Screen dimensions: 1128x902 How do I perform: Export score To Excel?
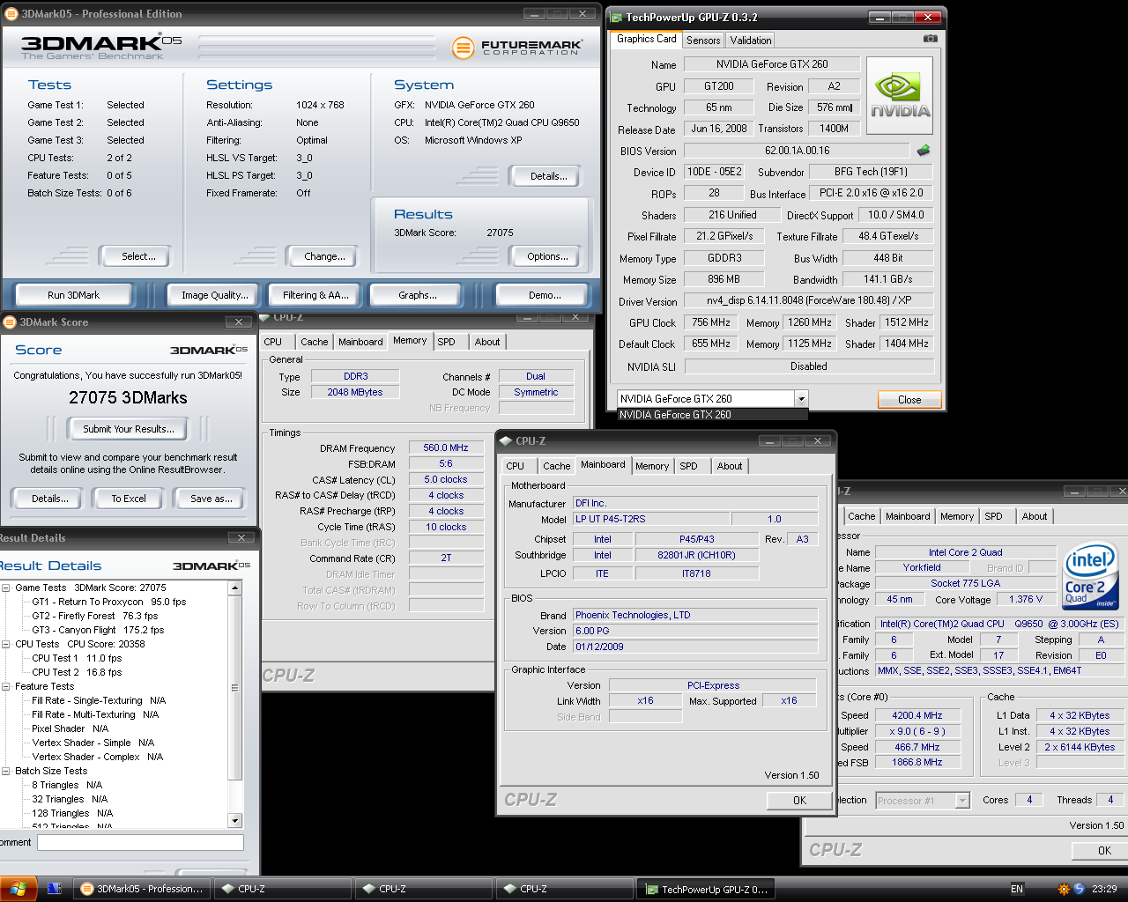[129, 499]
